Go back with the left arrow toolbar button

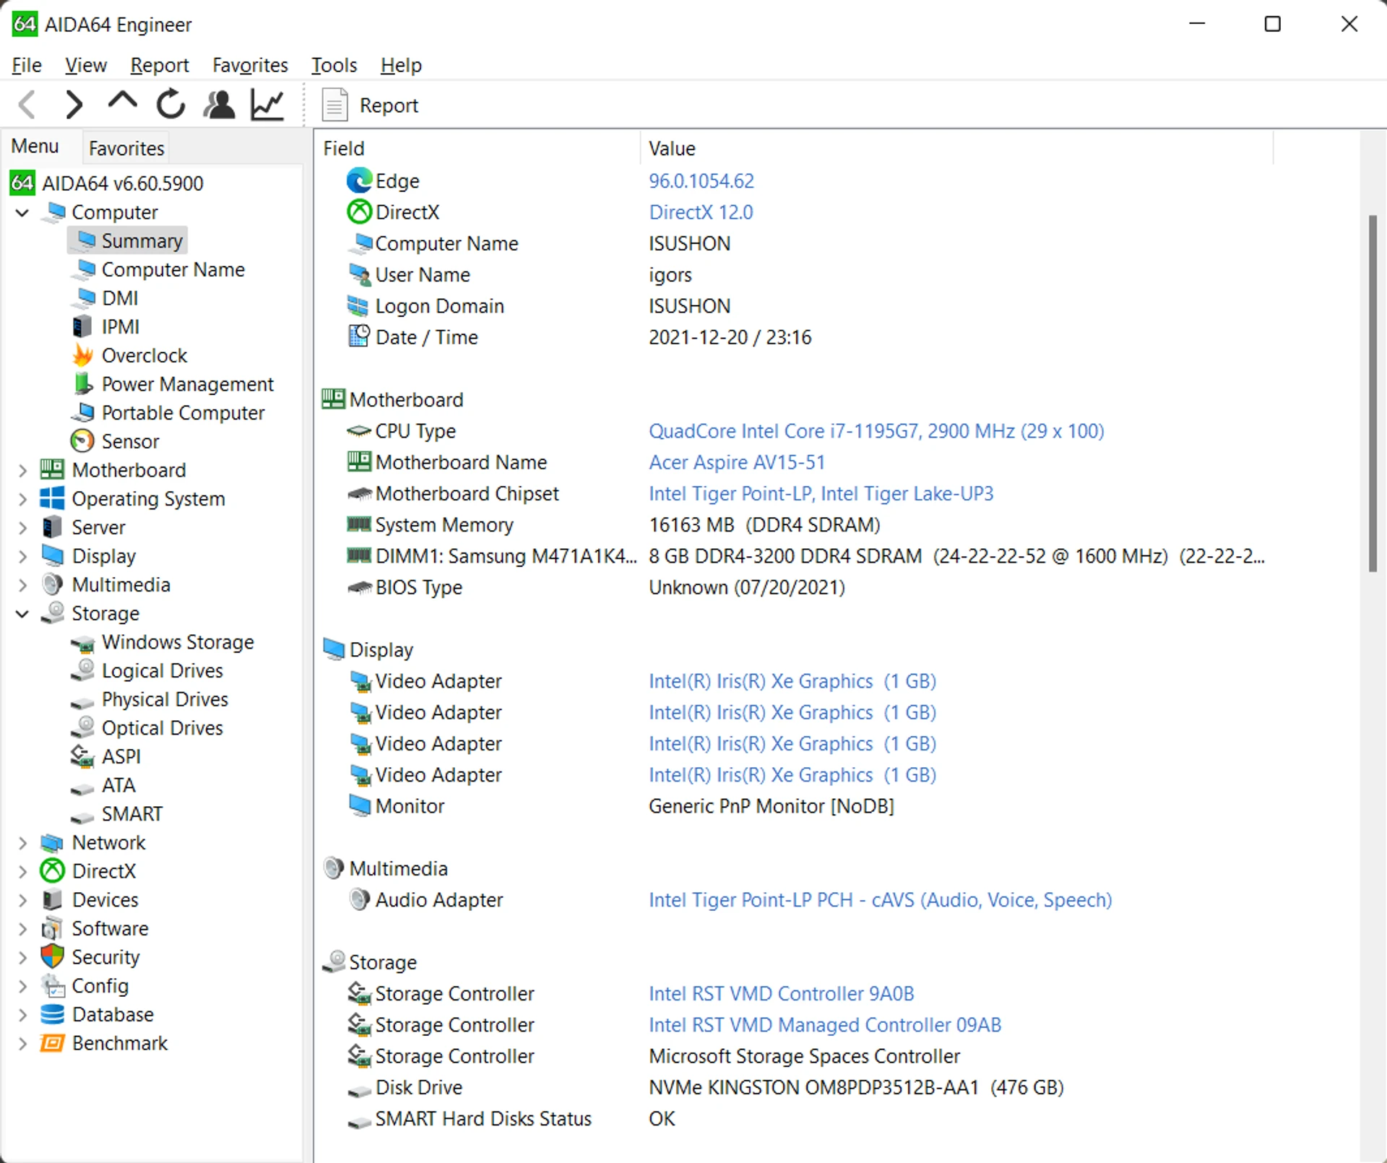coord(27,105)
